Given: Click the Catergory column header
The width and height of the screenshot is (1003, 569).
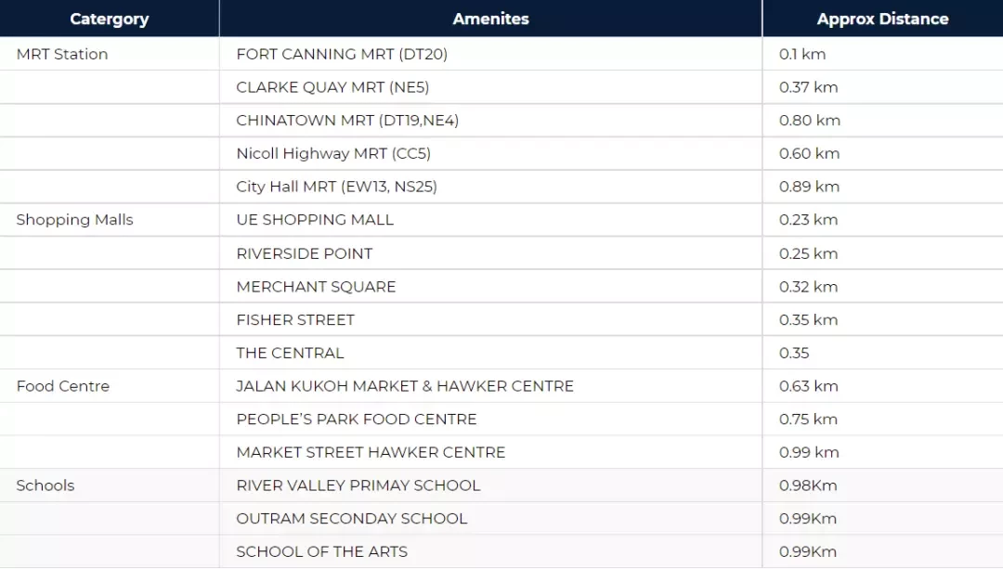Looking at the screenshot, I should [x=110, y=19].
